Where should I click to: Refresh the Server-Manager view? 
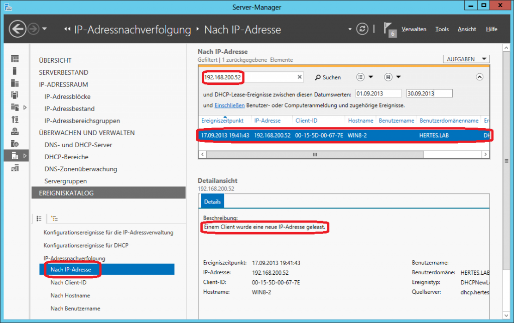(362, 29)
